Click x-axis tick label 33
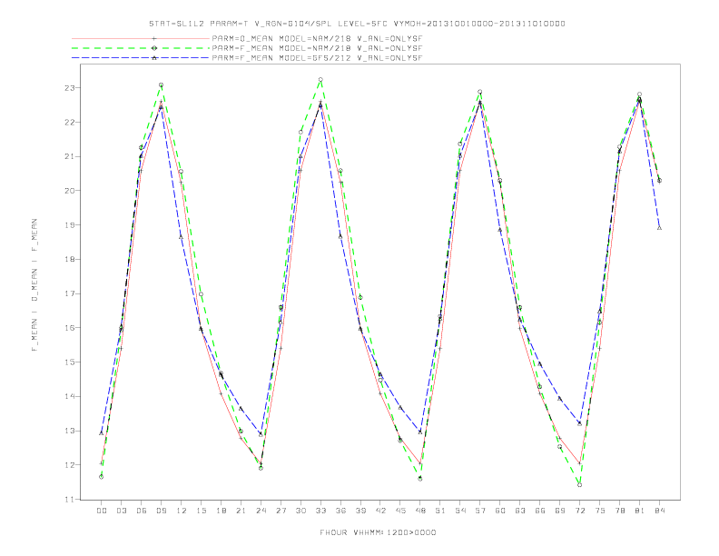The height and width of the screenshot is (556, 719). tap(320, 511)
